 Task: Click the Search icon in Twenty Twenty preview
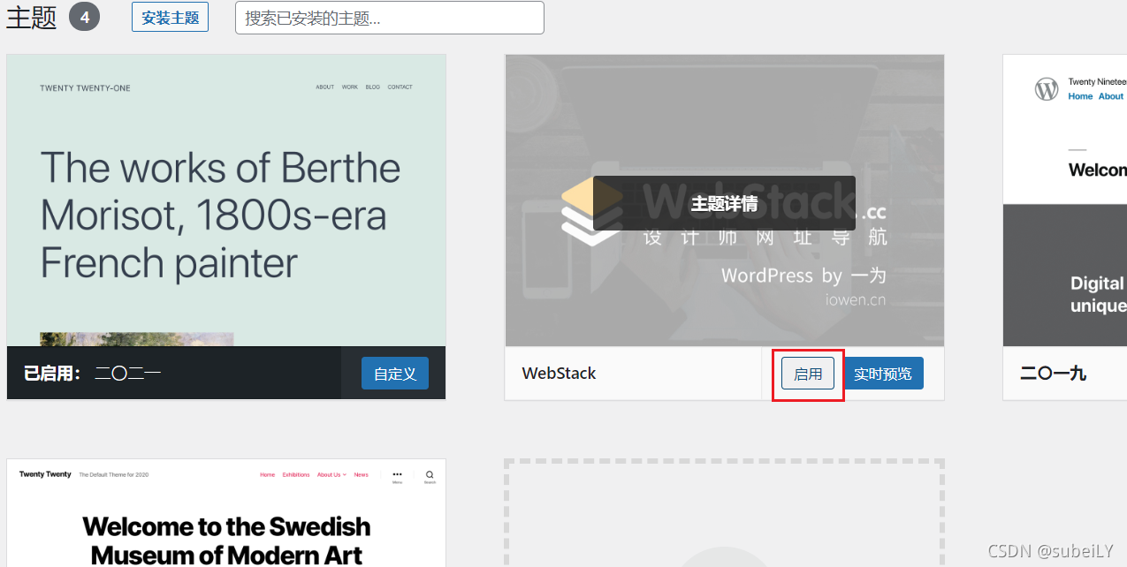click(430, 476)
